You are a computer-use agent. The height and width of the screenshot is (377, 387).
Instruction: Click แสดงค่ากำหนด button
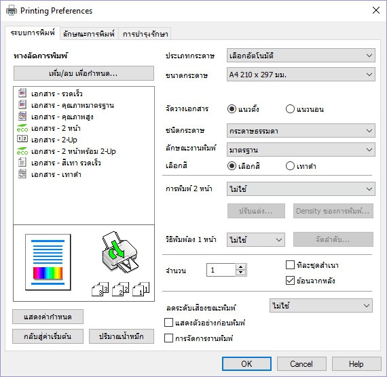point(48,317)
